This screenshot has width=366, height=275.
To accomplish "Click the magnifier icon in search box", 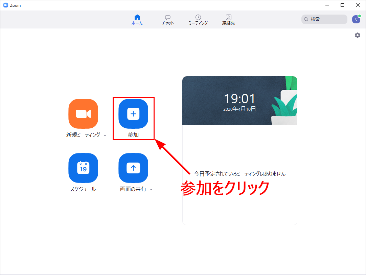I will click(306, 19).
